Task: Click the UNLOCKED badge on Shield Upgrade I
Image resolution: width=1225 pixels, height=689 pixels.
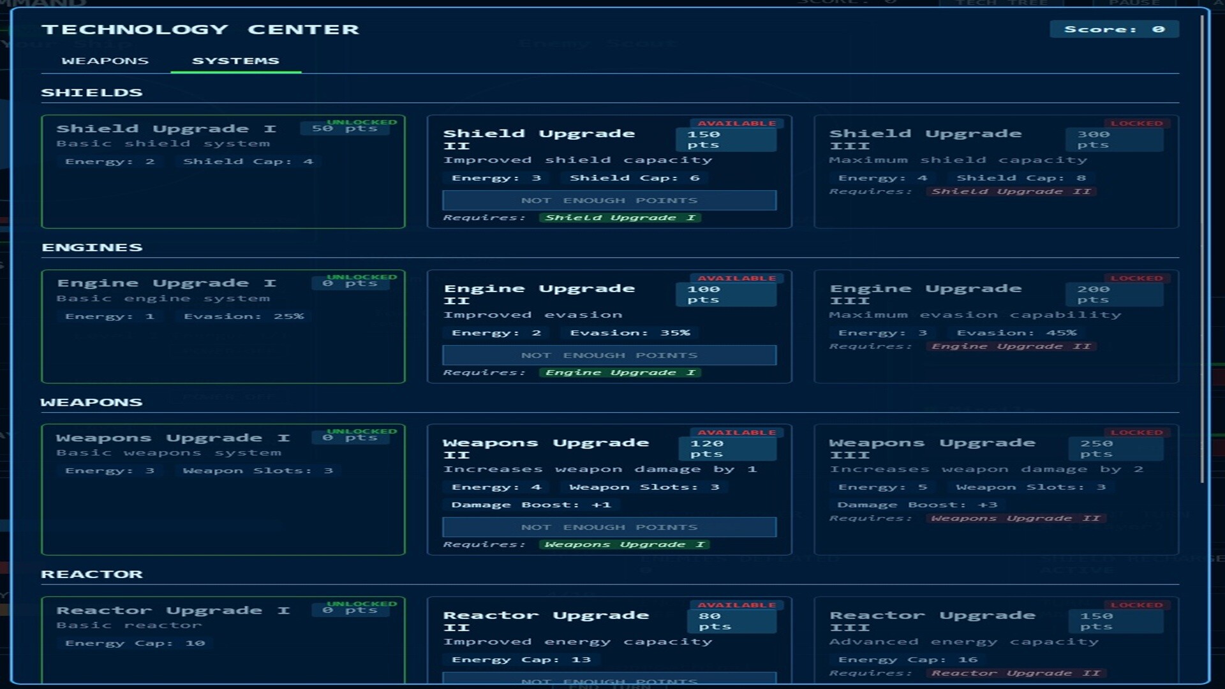Action: tap(362, 120)
